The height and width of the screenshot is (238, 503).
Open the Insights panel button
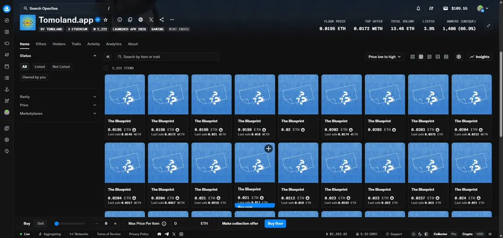[x=480, y=56]
